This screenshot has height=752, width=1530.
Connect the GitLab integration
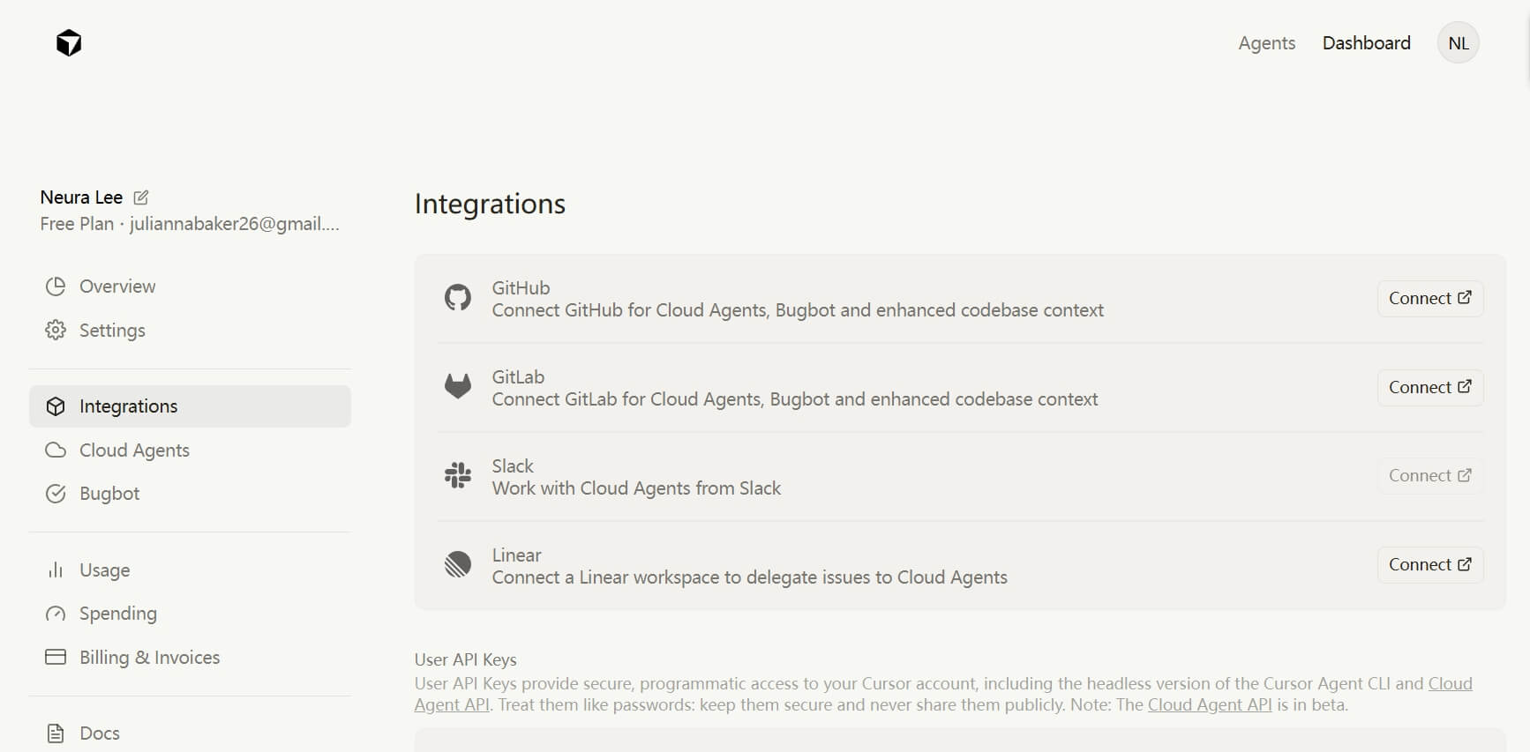coord(1429,388)
